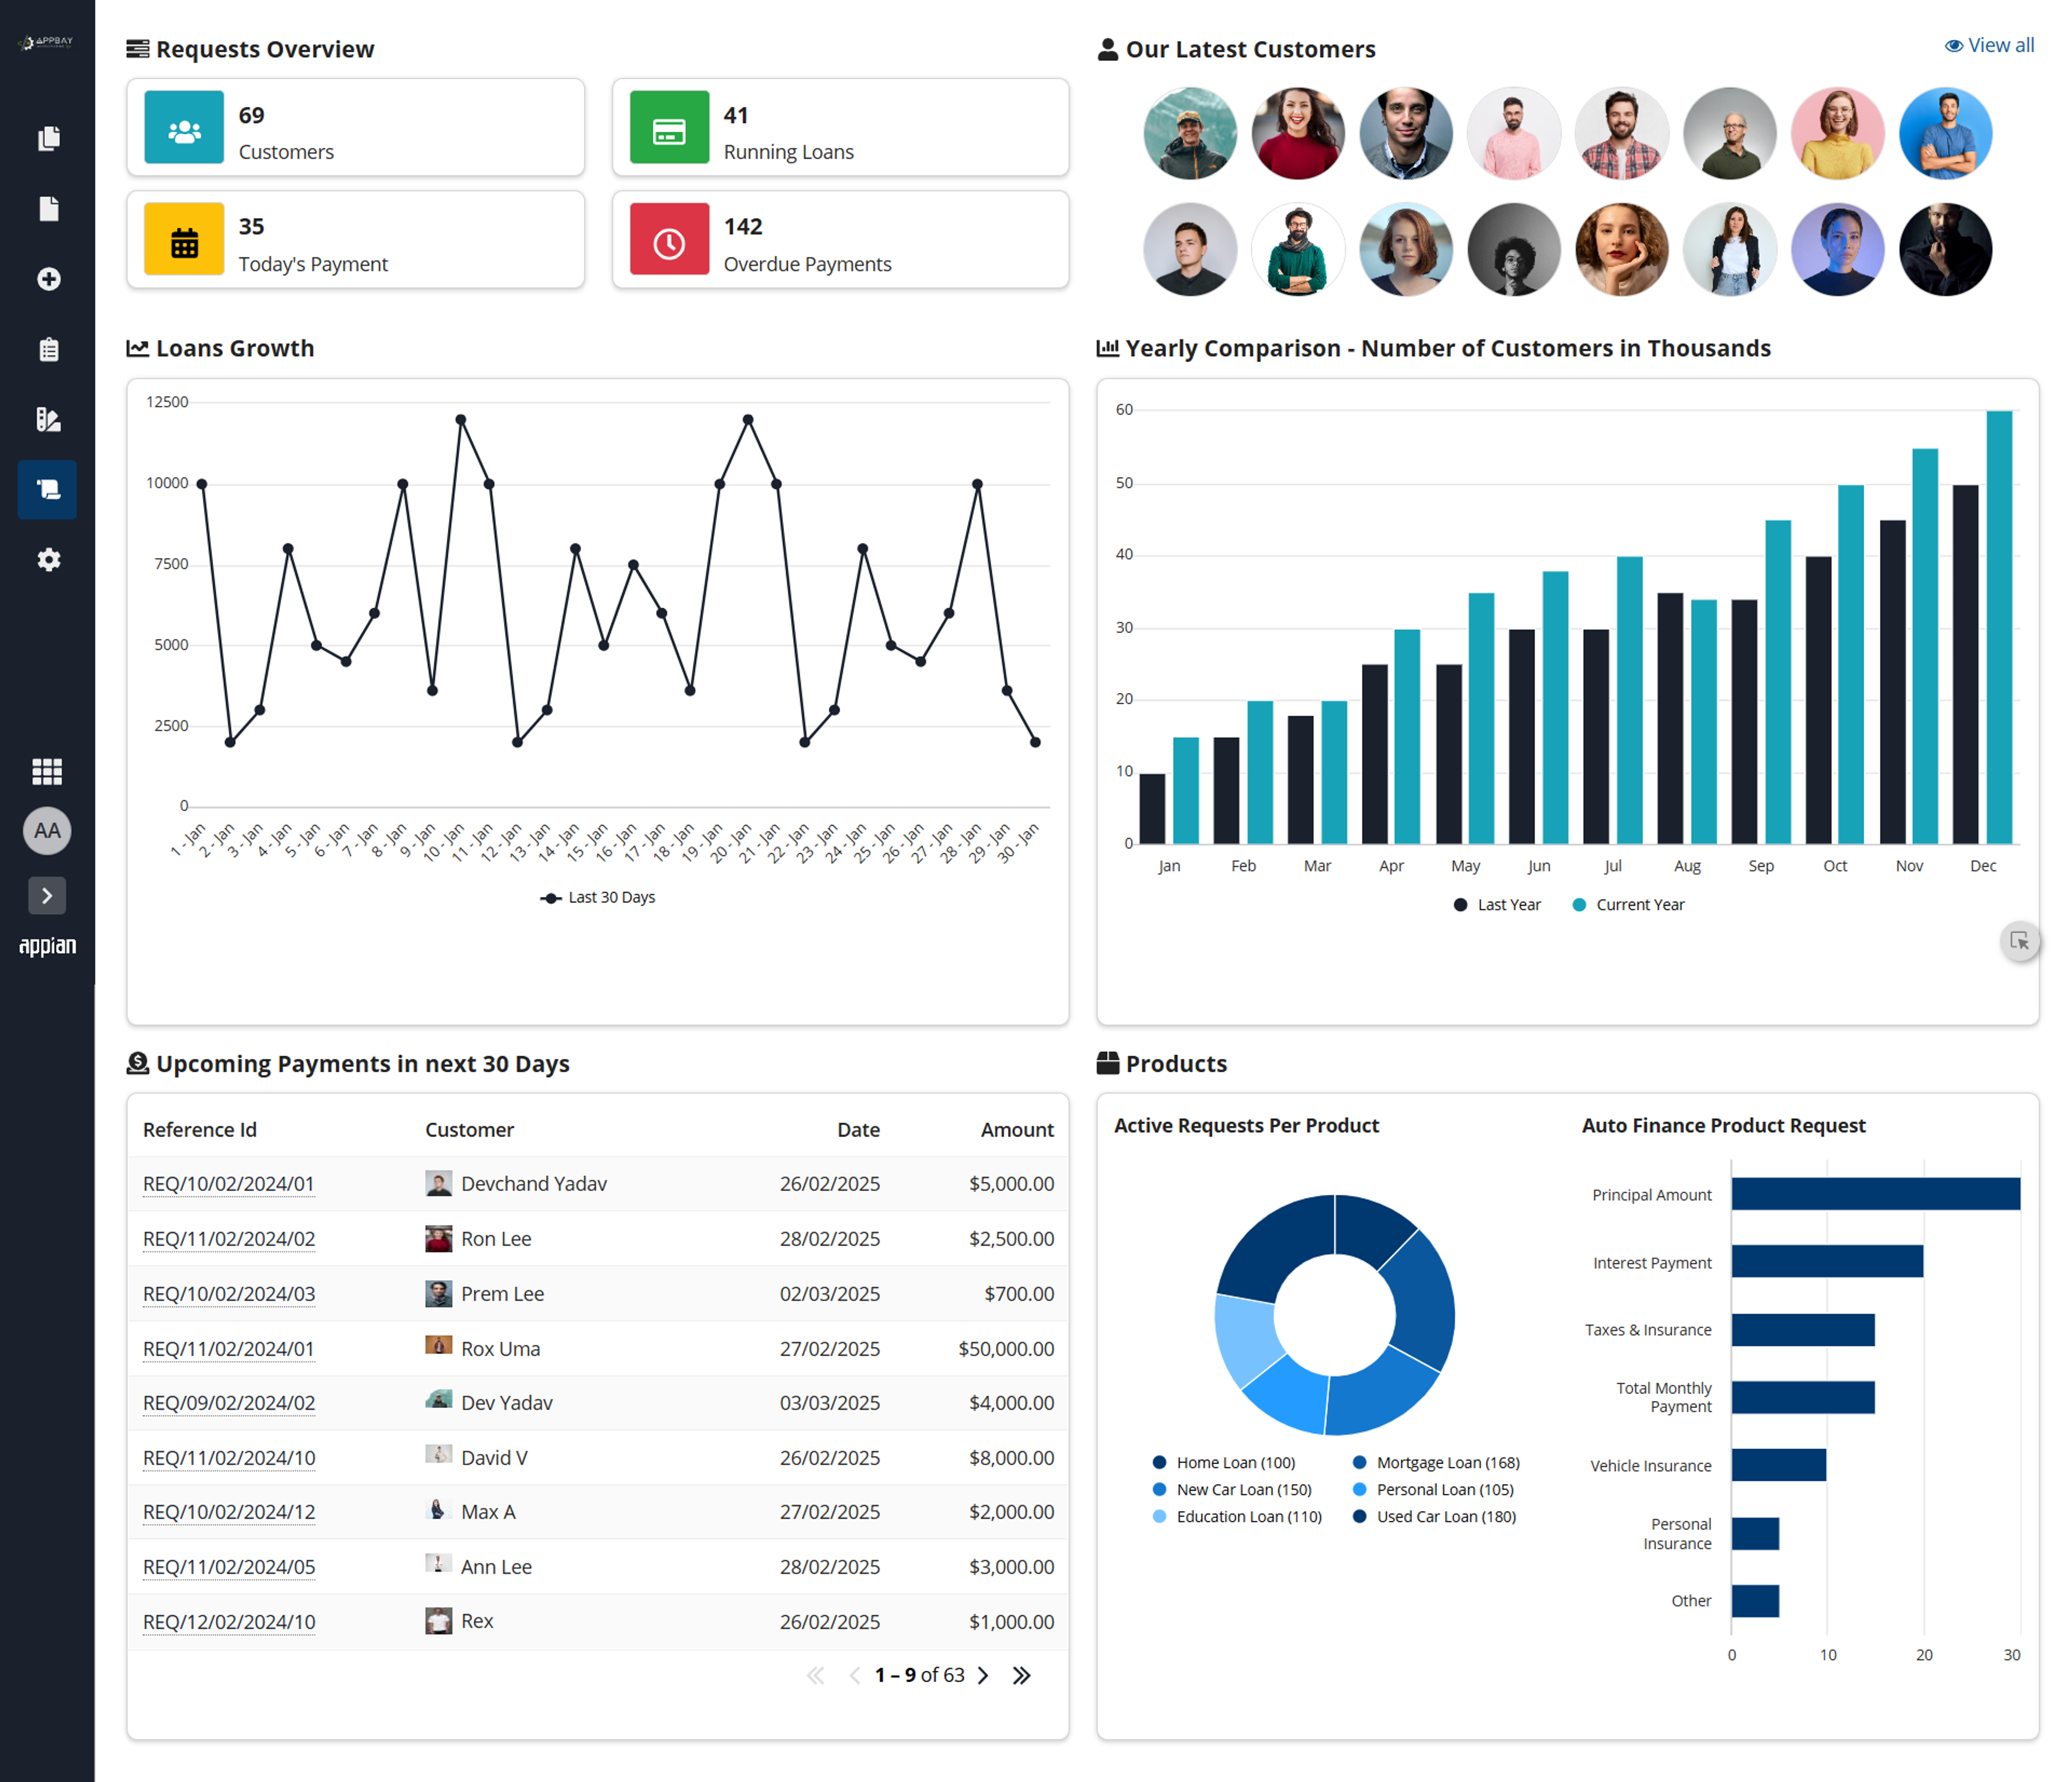Toggle Mortgage Loan (168) legend item

click(1436, 1462)
